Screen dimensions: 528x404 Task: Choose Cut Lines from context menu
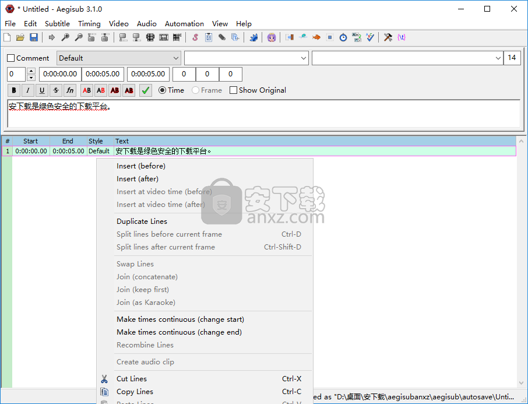[205, 379]
